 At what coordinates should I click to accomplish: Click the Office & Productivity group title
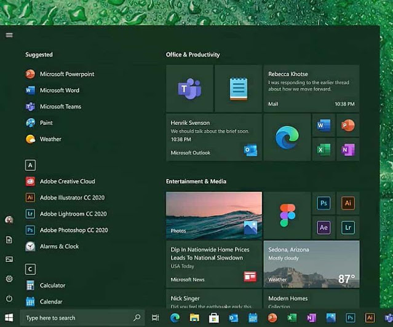(193, 55)
